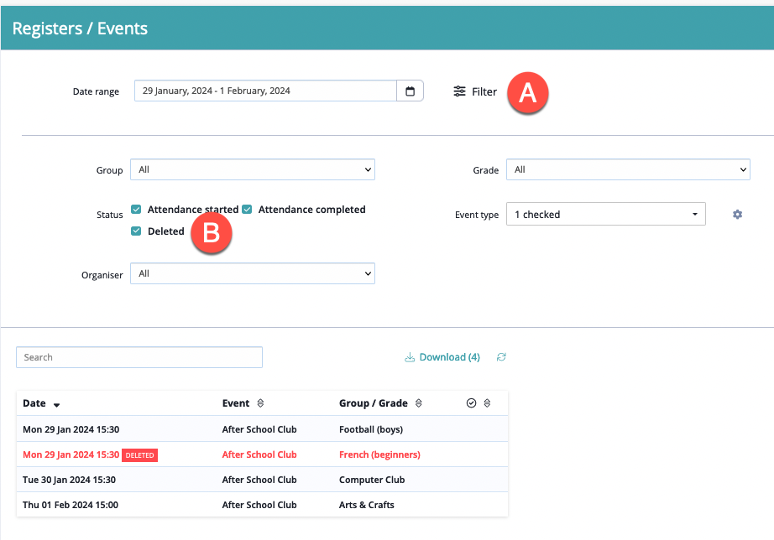Click the date range input field
Screen dimensions: 774x540
265,91
